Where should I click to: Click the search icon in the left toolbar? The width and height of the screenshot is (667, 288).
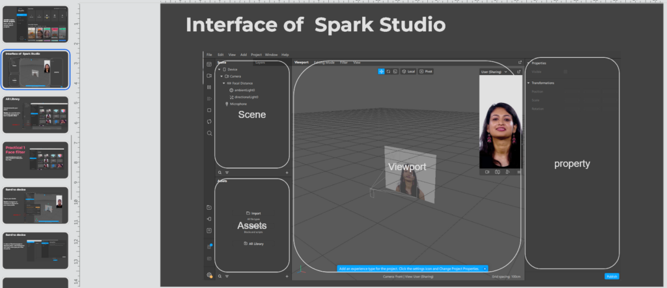(209, 133)
